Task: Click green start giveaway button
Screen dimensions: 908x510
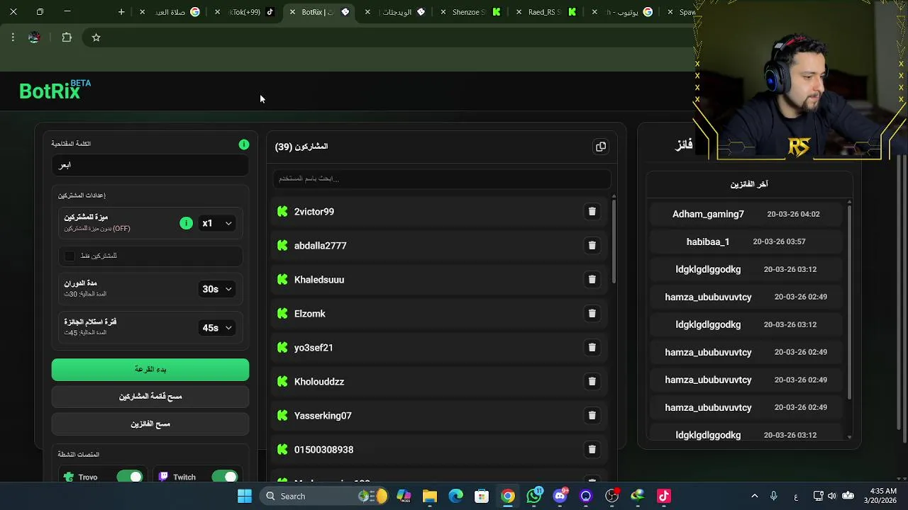Action: pos(150,369)
